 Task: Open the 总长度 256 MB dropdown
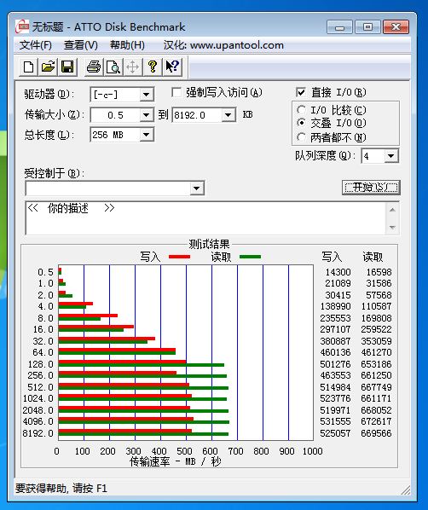coord(147,135)
